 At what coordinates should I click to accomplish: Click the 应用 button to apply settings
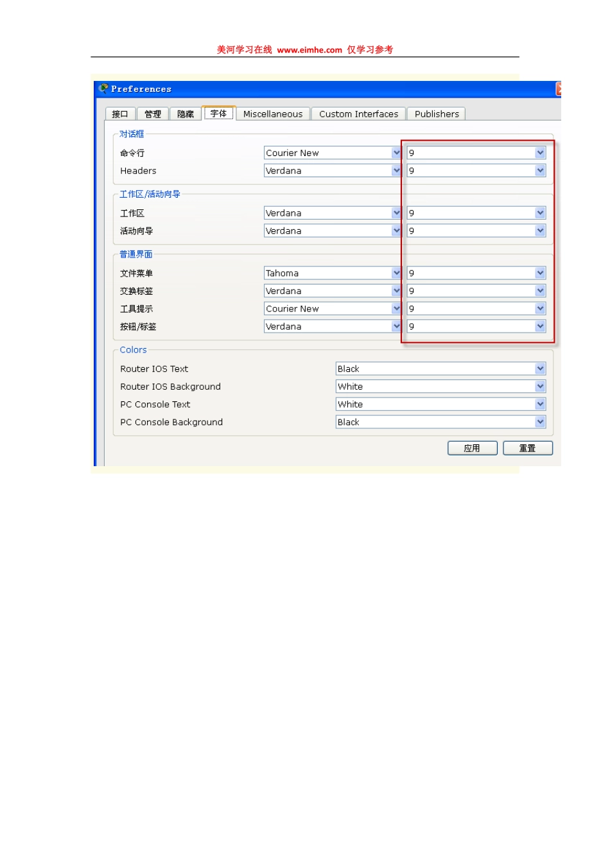472,448
